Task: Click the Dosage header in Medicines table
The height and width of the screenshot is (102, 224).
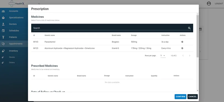Action: [x=134, y=35]
